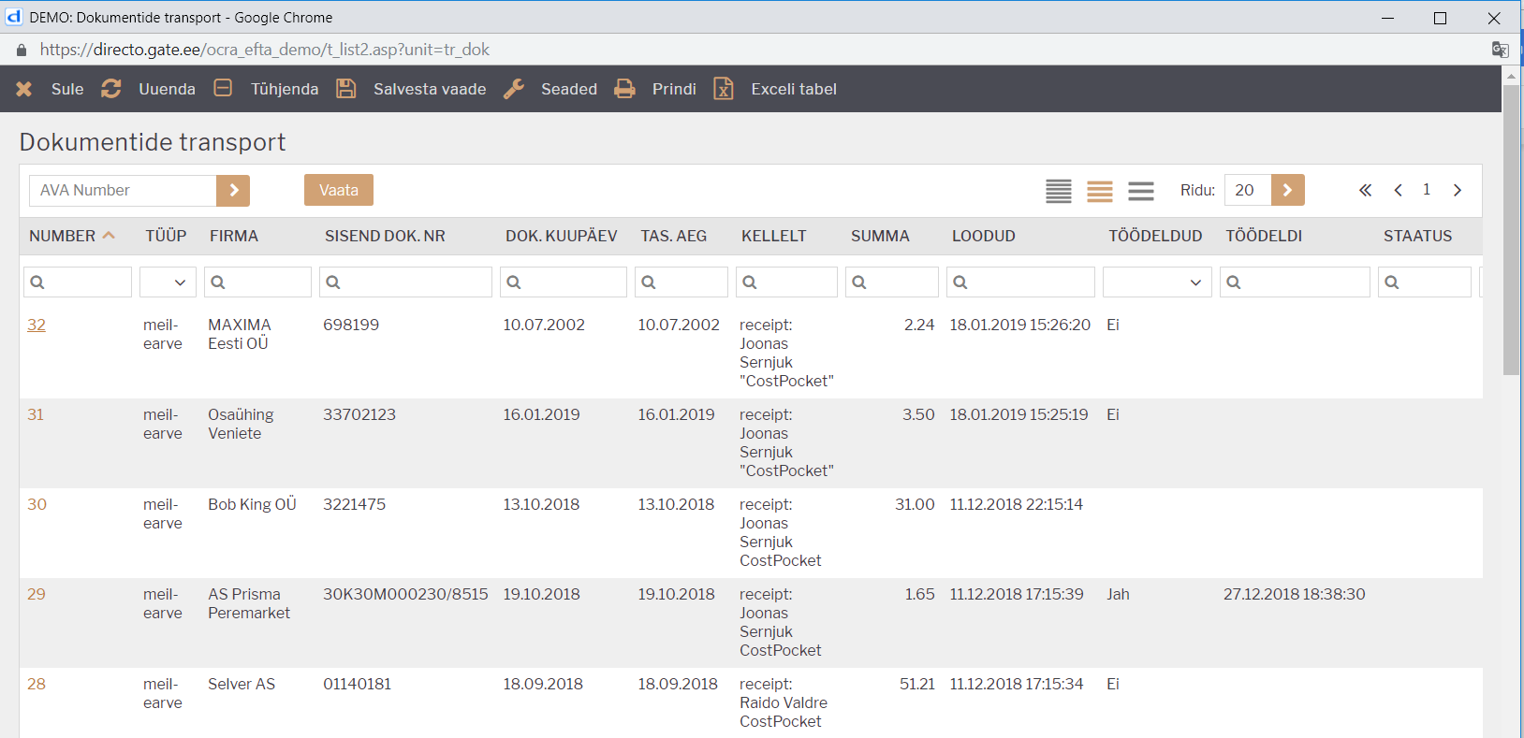The width and height of the screenshot is (1524, 738).
Task: Sort by SUMMA column header
Action: click(880, 236)
